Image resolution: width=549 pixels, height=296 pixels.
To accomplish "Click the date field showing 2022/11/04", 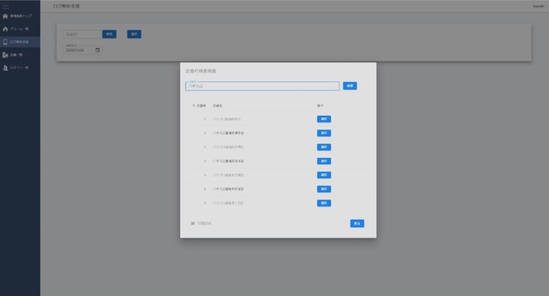I will point(78,50).
